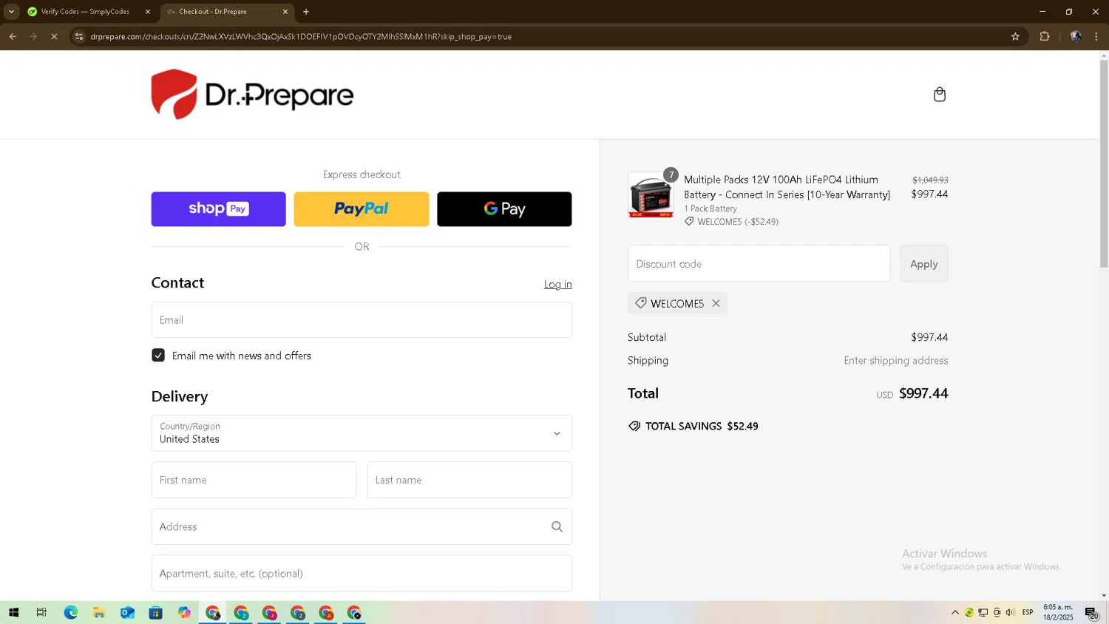Open File Explorer from taskbar

point(98,613)
